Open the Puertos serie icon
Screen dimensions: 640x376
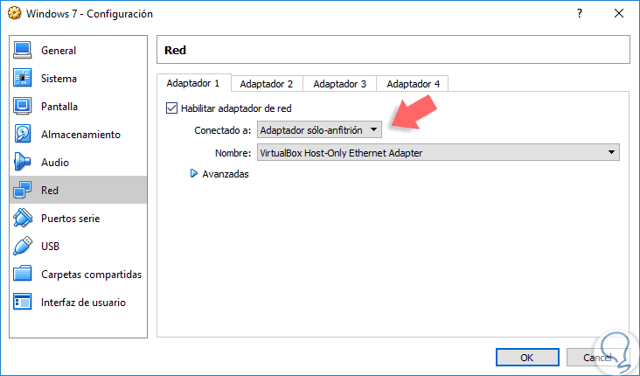23,219
